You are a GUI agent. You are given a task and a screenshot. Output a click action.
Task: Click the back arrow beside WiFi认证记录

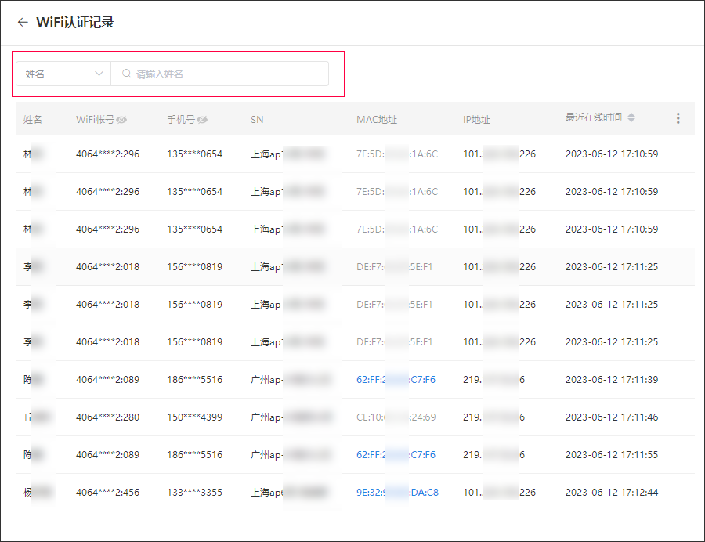point(22,23)
